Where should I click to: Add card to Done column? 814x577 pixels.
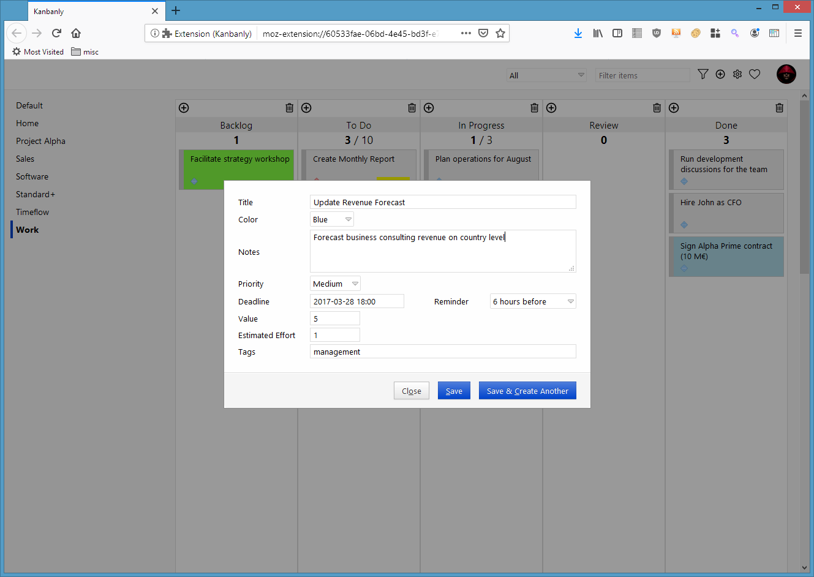point(674,108)
